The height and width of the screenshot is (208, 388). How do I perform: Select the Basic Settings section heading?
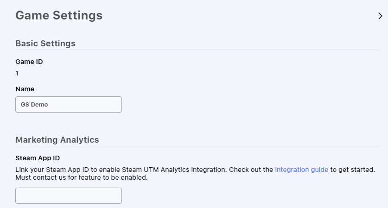pos(45,44)
